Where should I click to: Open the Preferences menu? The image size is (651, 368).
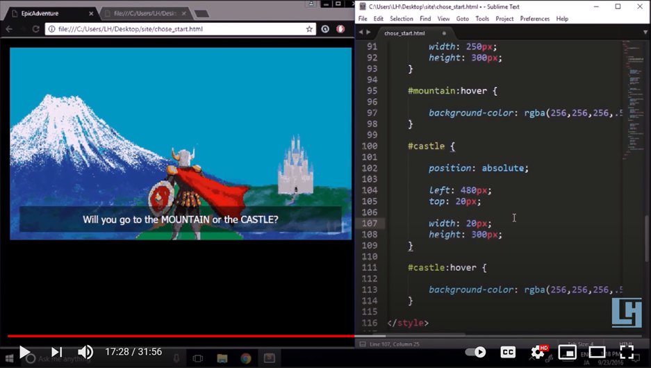click(x=535, y=19)
